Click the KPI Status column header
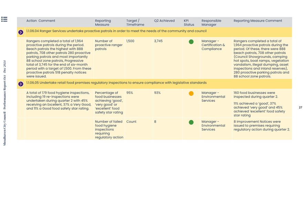 pyautogui.click(x=189, y=23)
